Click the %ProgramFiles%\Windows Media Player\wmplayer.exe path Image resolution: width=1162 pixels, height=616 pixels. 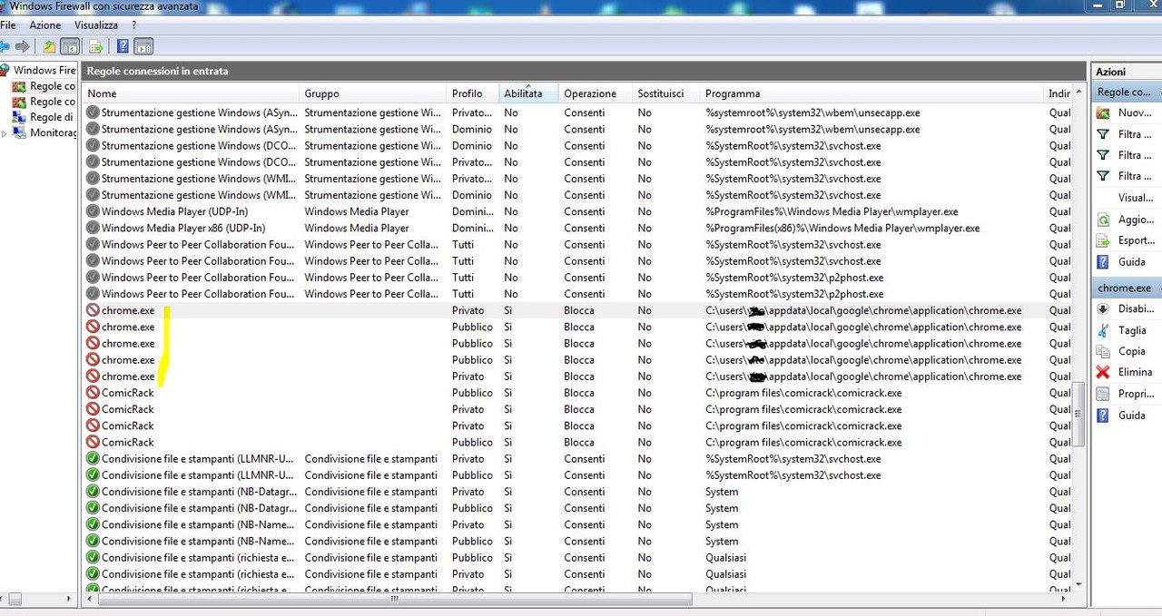832,211
